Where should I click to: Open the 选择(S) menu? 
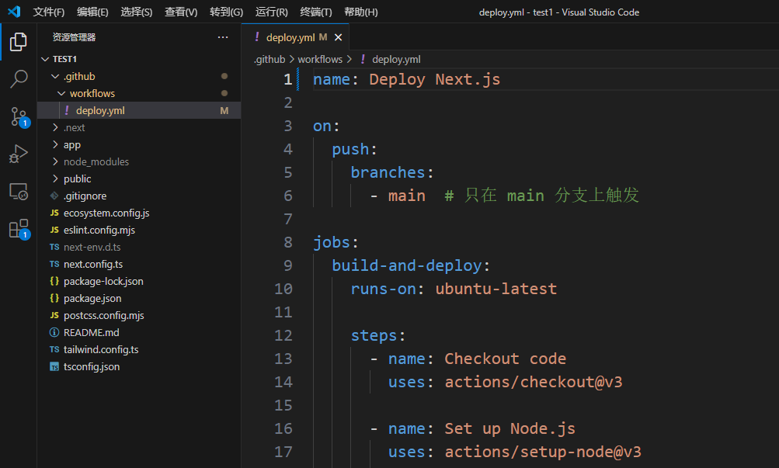click(137, 12)
